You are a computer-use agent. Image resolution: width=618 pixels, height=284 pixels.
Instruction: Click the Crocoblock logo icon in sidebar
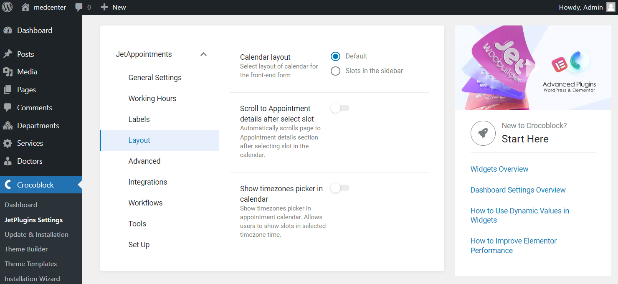click(8, 185)
